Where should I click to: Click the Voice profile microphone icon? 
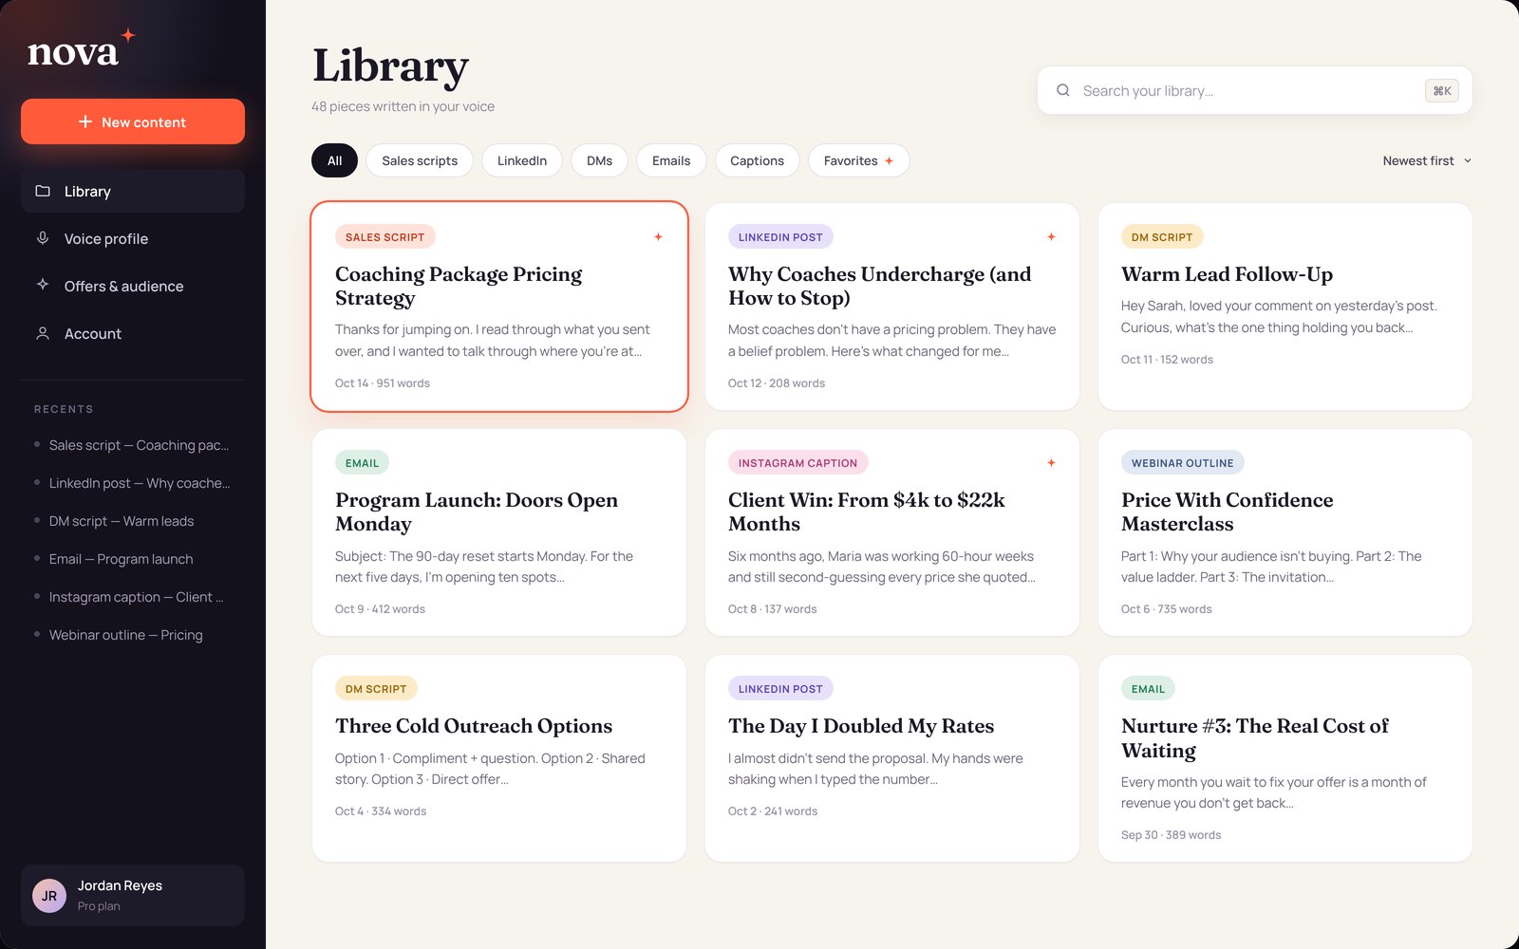coord(43,238)
